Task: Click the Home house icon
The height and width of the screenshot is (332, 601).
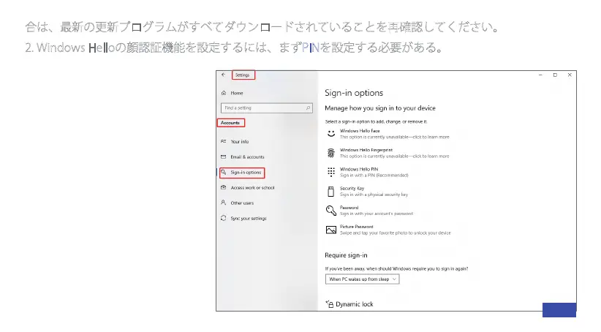Action: (224, 93)
